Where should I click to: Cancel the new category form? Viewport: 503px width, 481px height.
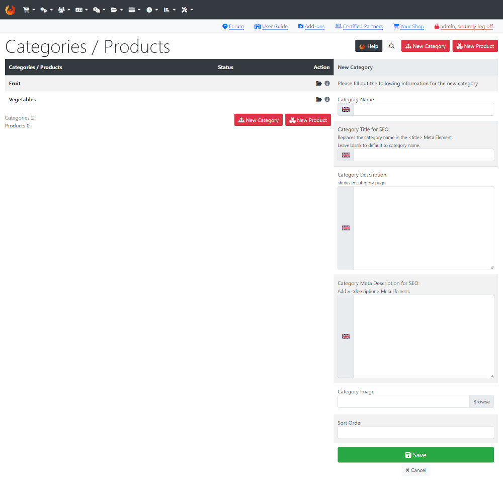(416, 470)
